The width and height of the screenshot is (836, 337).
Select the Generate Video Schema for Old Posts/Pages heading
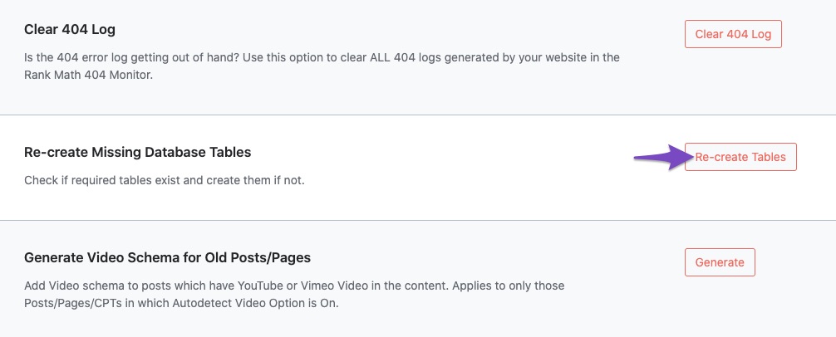click(x=167, y=258)
